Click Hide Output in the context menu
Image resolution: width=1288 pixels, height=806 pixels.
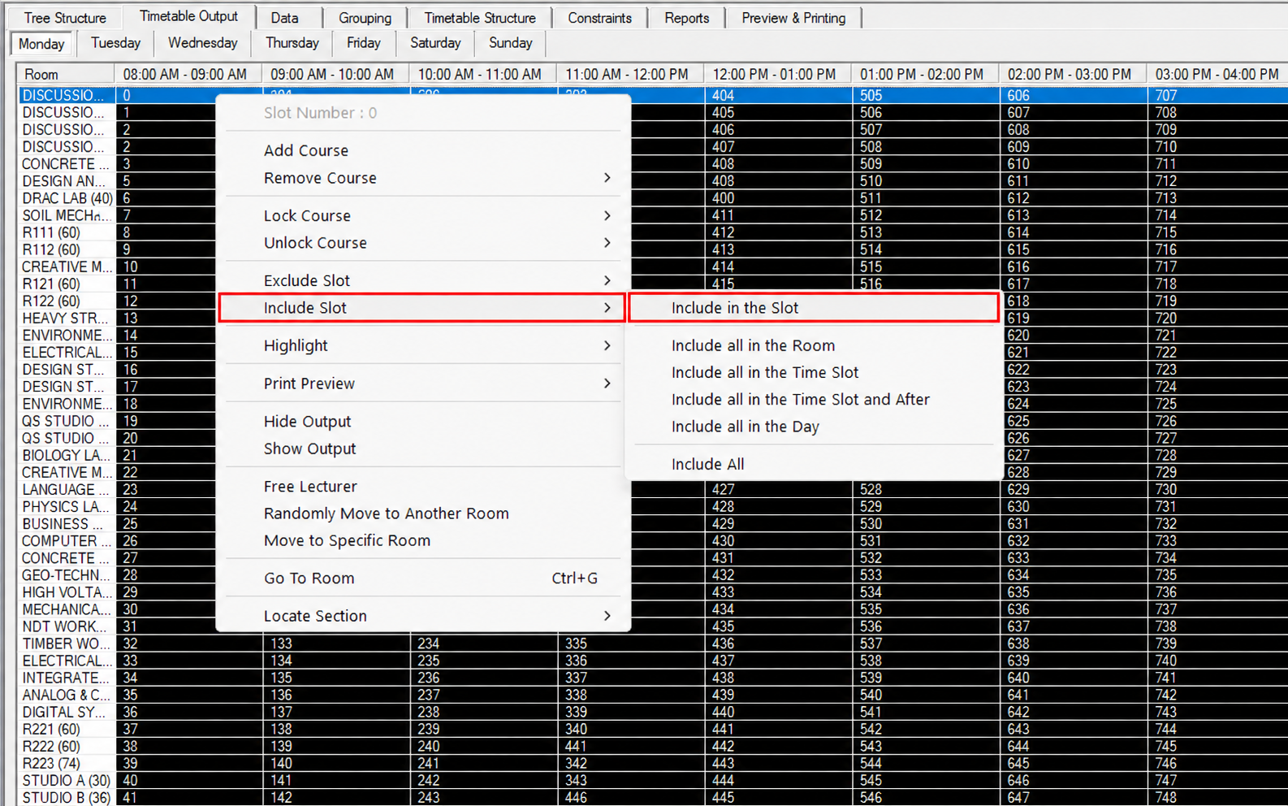coord(423,422)
